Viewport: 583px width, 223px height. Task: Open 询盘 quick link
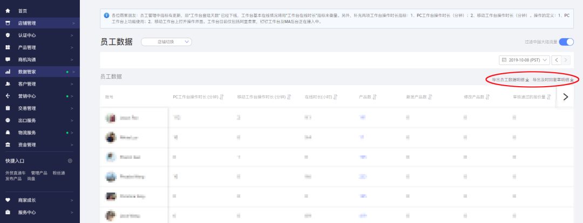tap(31, 178)
